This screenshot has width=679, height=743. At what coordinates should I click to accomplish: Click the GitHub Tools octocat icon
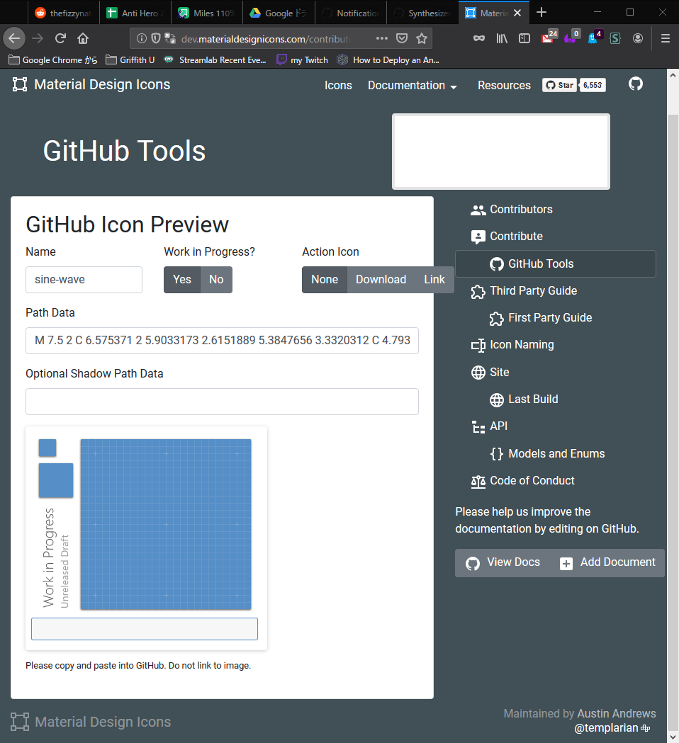tap(496, 264)
